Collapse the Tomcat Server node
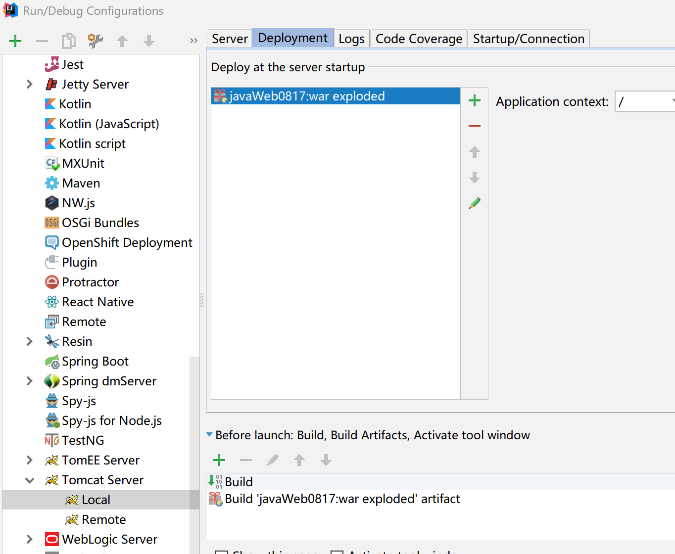 [30, 480]
